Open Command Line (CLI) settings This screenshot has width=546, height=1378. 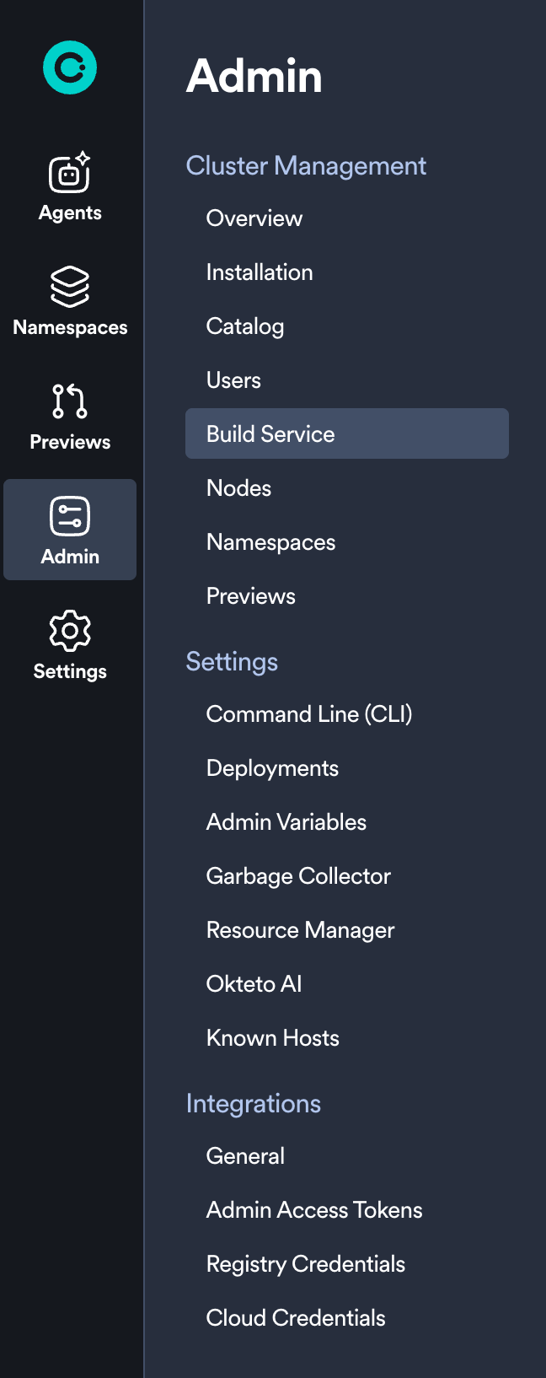(x=309, y=713)
